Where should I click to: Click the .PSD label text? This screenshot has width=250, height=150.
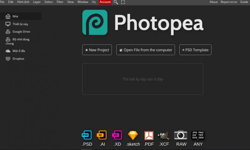[x=87, y=144]
